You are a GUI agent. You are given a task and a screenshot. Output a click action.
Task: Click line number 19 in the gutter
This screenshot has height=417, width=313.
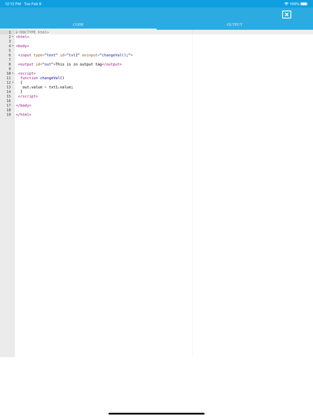9,115
